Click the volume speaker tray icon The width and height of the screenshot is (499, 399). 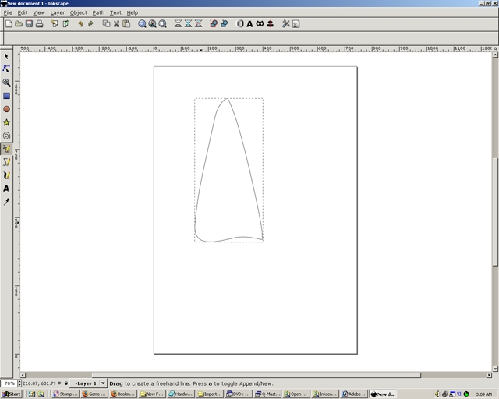pyautogui.click(x=437, y=394)
